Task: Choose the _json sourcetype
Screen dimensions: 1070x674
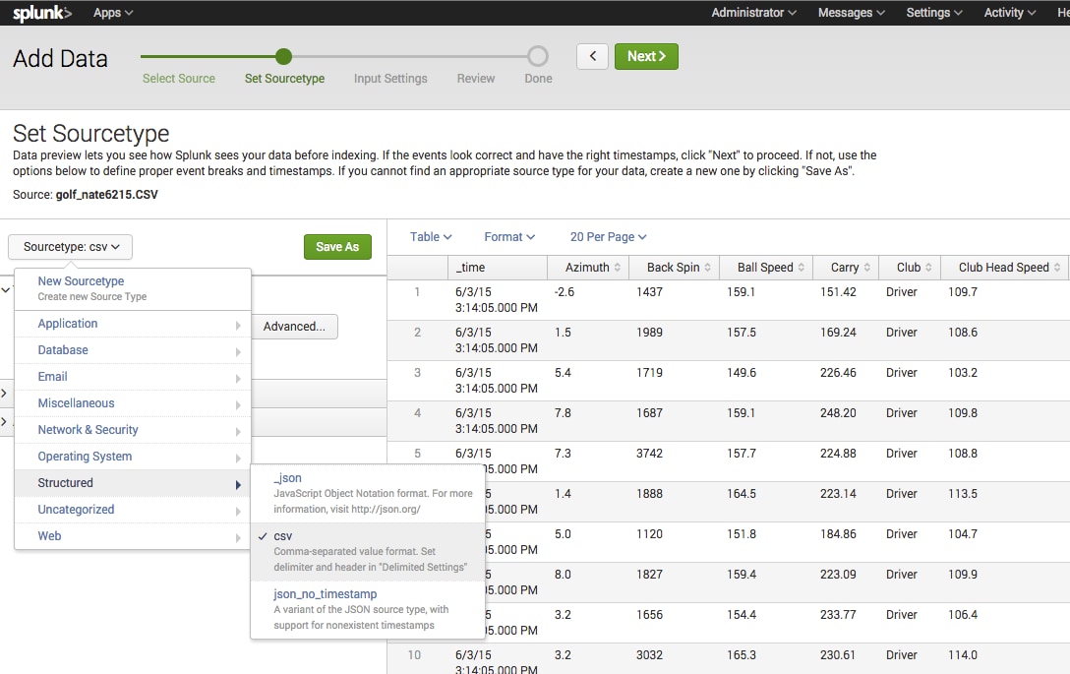Action: click(368, 494)
